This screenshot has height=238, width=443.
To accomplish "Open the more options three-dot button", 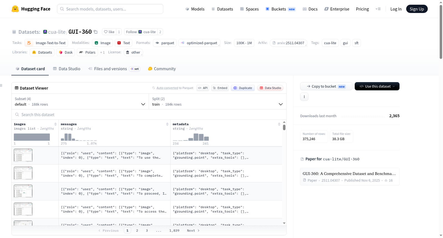I will tap(304, 97).
